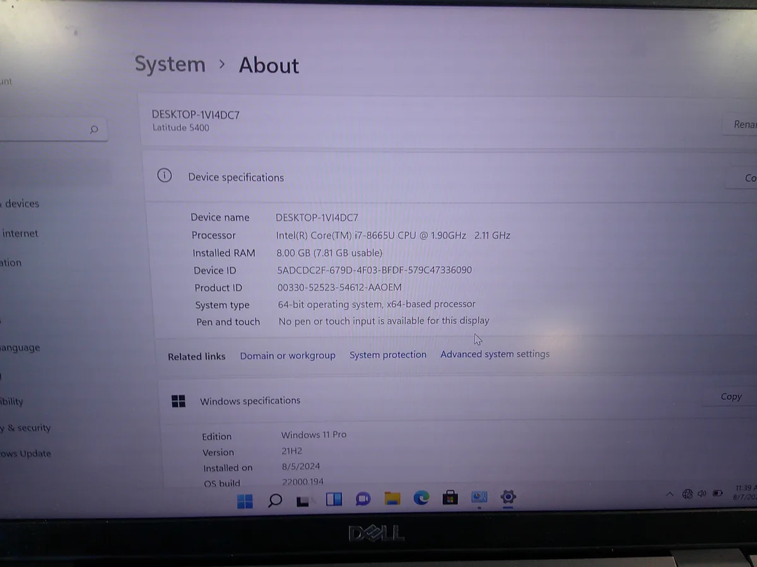
Task: Click the battery tray icon
Action: coord(718,493)
